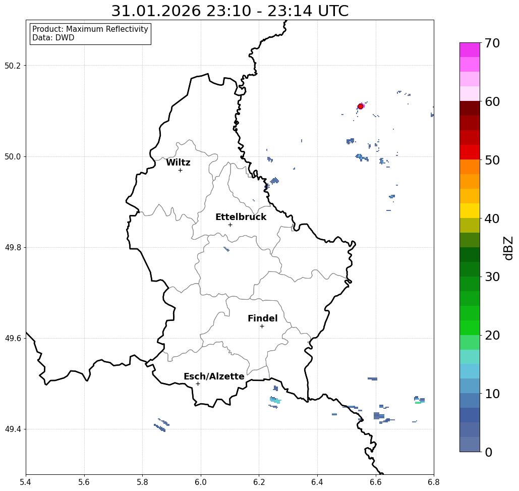
Task: Click the "Data: DWD" label
Action: point(53,38)
